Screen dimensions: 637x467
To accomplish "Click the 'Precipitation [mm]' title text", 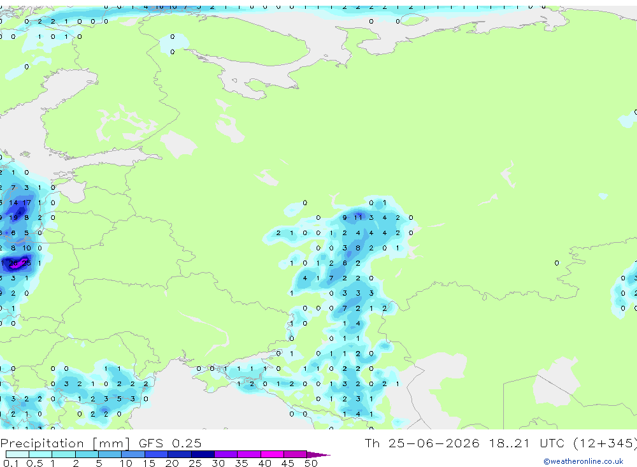I will 65,443.
